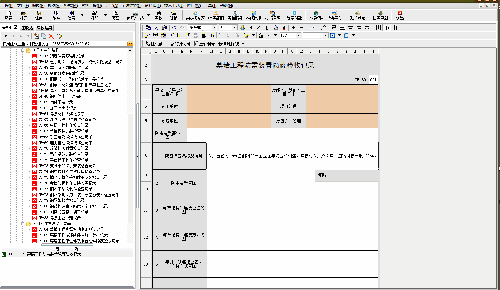Open the 在线找专家 online expert icon
The height and width of the screenshot is (290, 500).
click(195, 15)
